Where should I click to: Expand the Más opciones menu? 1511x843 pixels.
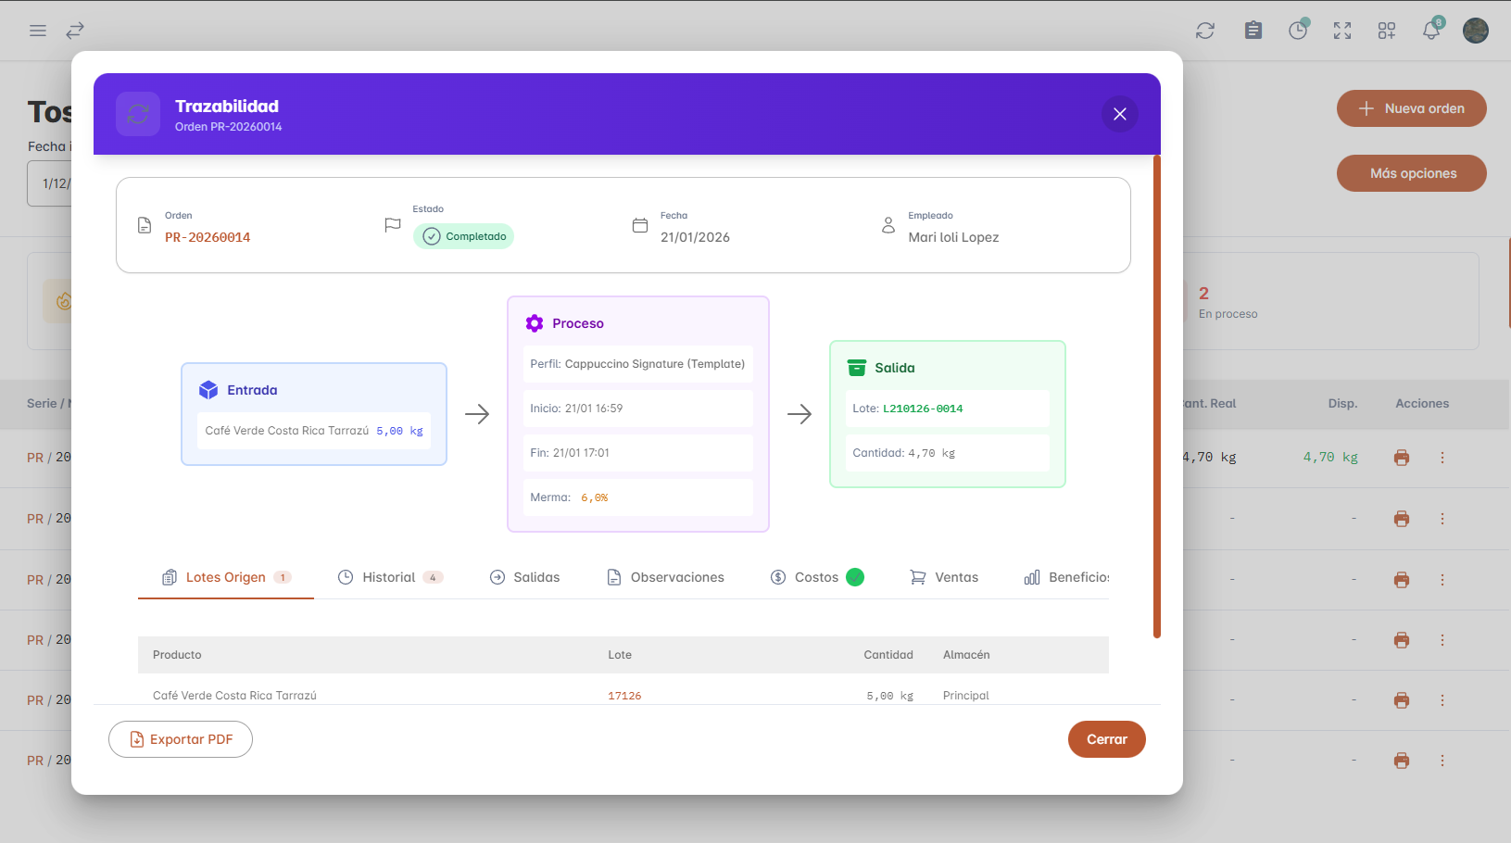point(1411,173)
